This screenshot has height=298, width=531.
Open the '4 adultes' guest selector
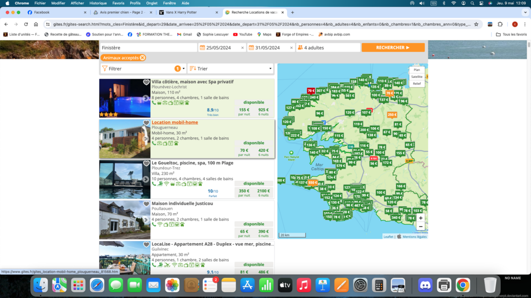pyautogui.click(x=328, y=48)
